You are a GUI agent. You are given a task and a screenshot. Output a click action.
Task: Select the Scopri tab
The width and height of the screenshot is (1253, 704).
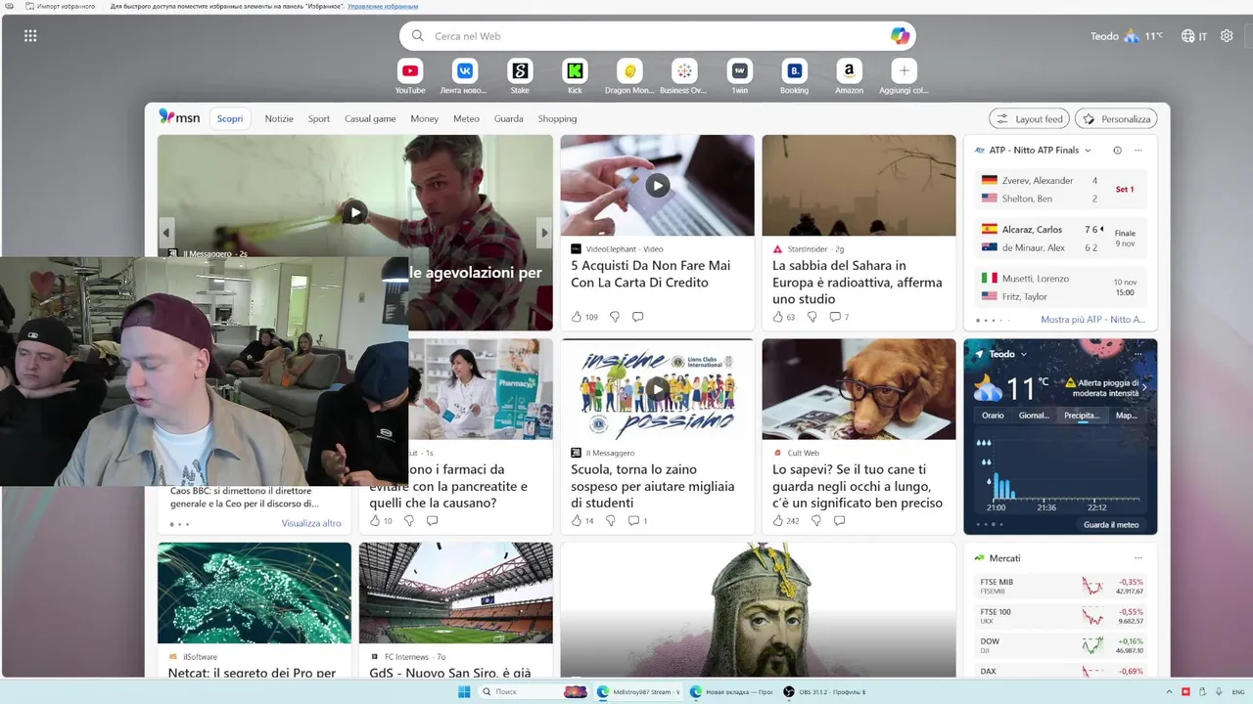(230, 118)
